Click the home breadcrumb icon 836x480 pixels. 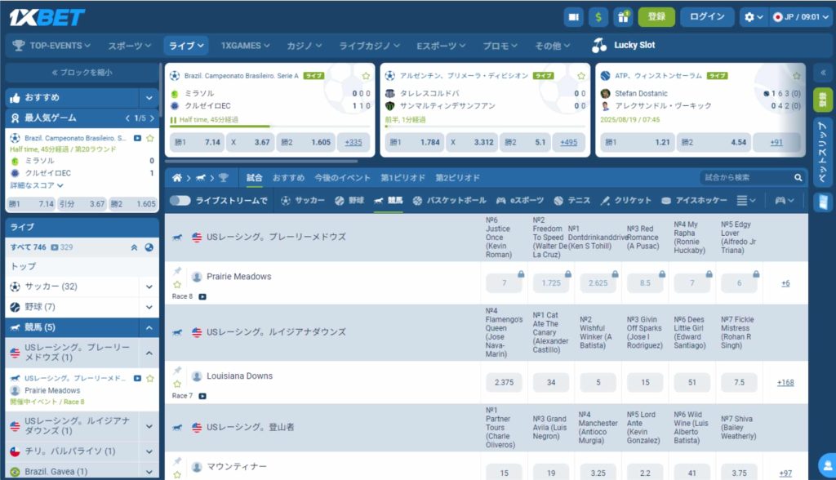click(x=177, y=178)
